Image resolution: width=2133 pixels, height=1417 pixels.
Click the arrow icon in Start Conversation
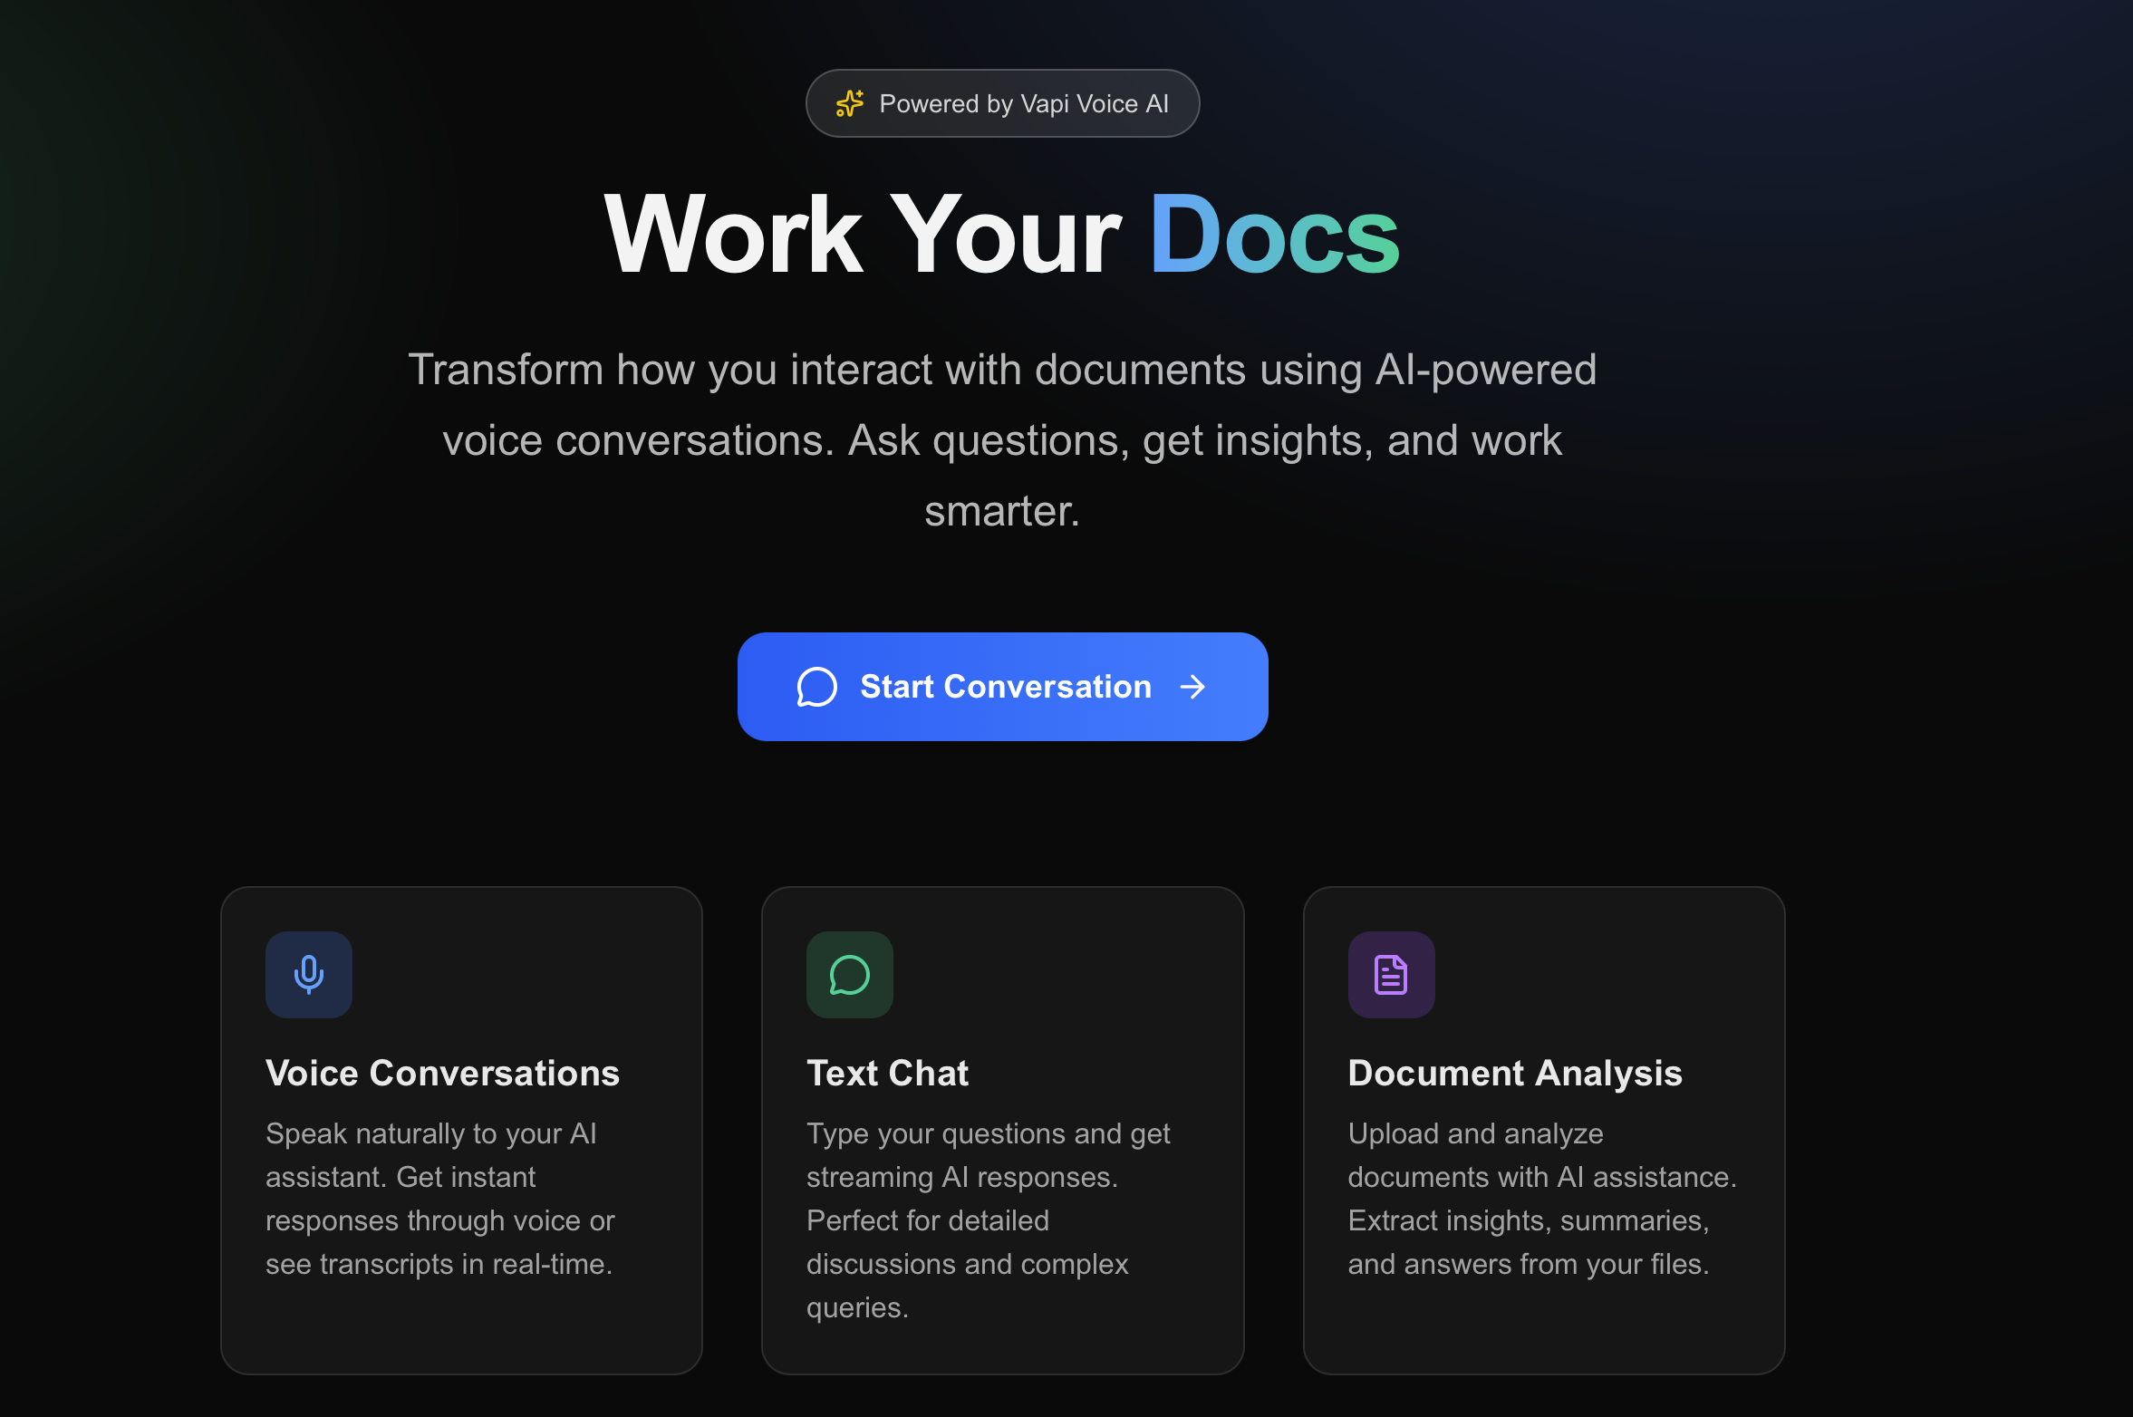1193,687
